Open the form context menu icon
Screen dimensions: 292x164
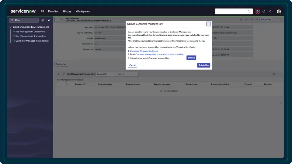pyautogui.click(x=62, y=19)
